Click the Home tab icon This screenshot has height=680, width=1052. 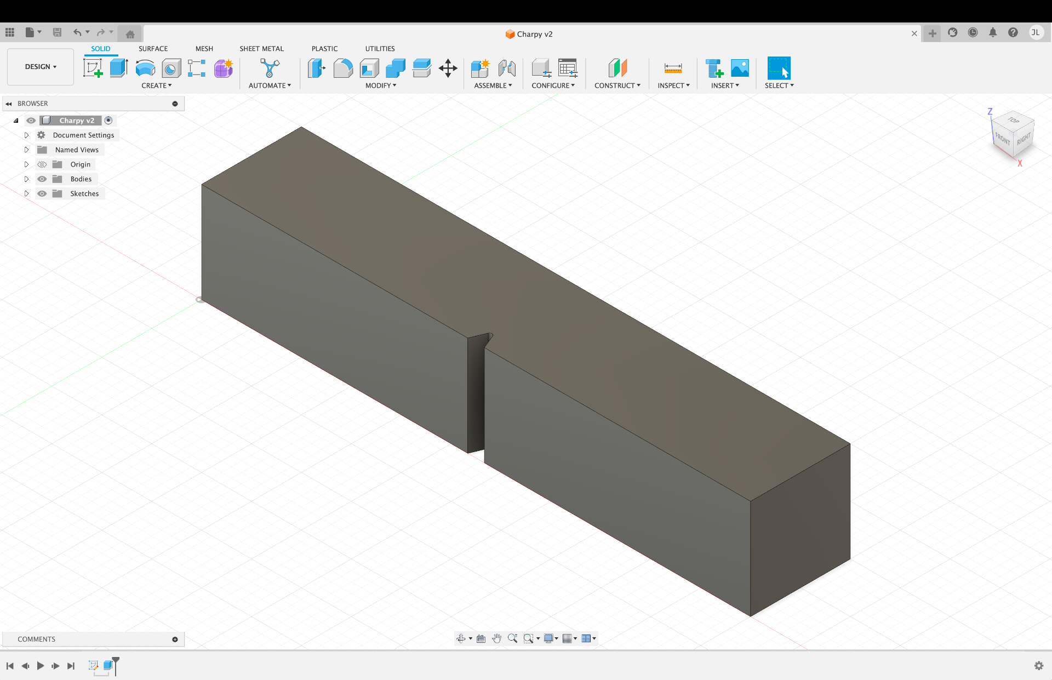tap(130, 34)
